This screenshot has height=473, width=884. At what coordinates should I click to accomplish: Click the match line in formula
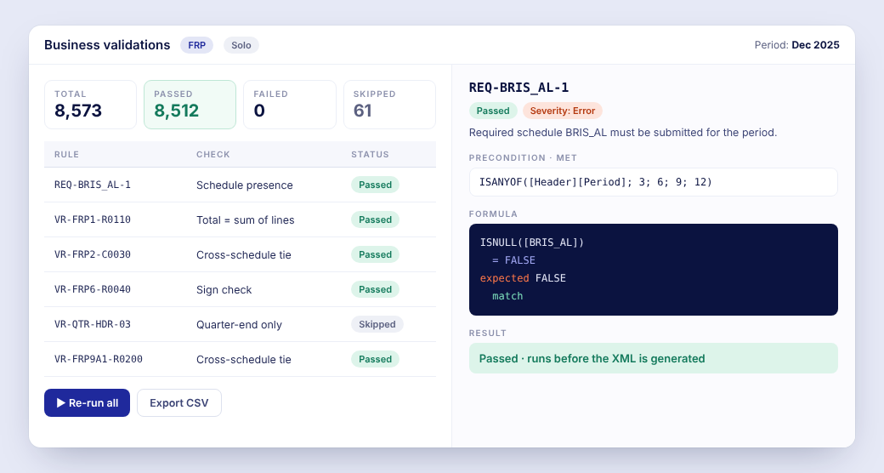[x=507, y=296]
